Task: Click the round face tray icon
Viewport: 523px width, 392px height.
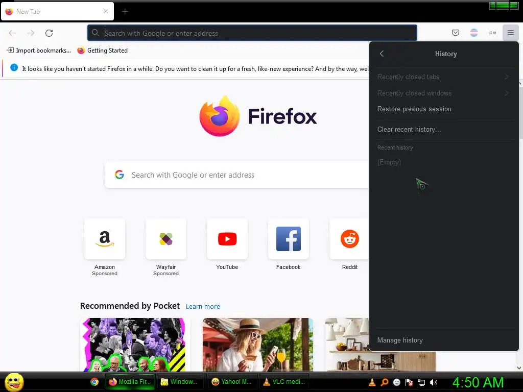Action: coord(396,382)
